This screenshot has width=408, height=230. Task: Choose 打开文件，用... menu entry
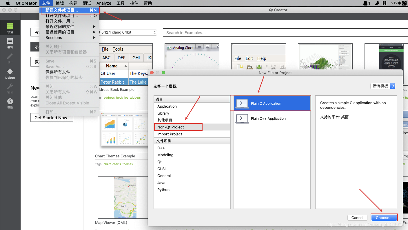point(70,21)
